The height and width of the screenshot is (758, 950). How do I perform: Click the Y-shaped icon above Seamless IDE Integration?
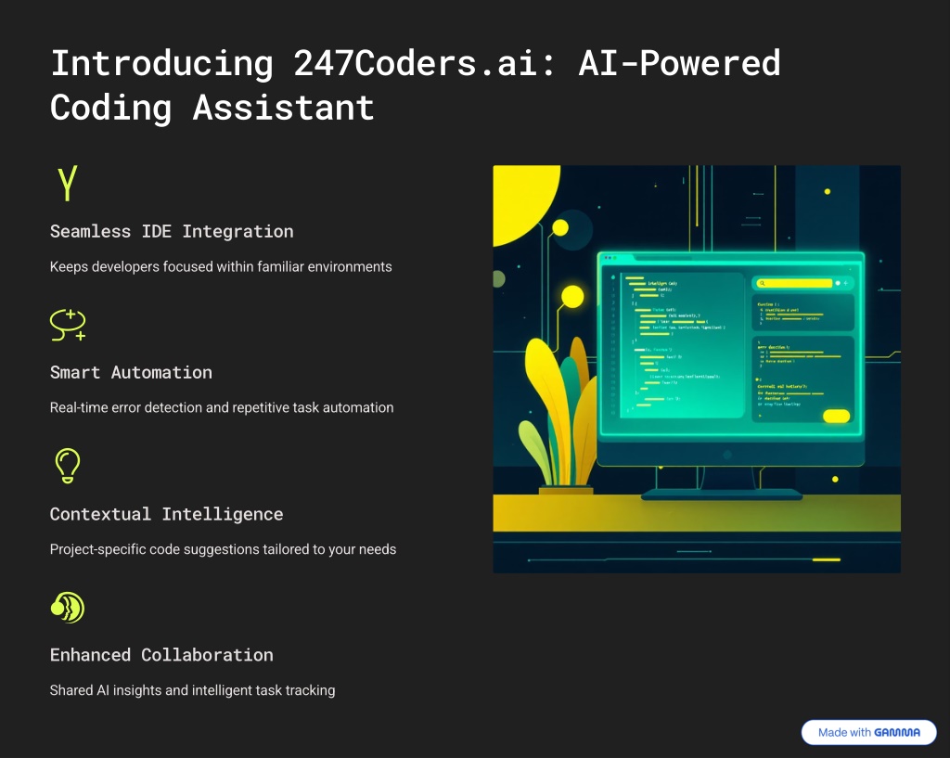coord(66,184)
